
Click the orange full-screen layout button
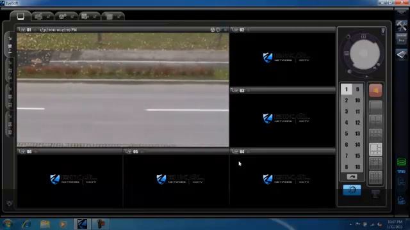point(375,91)
